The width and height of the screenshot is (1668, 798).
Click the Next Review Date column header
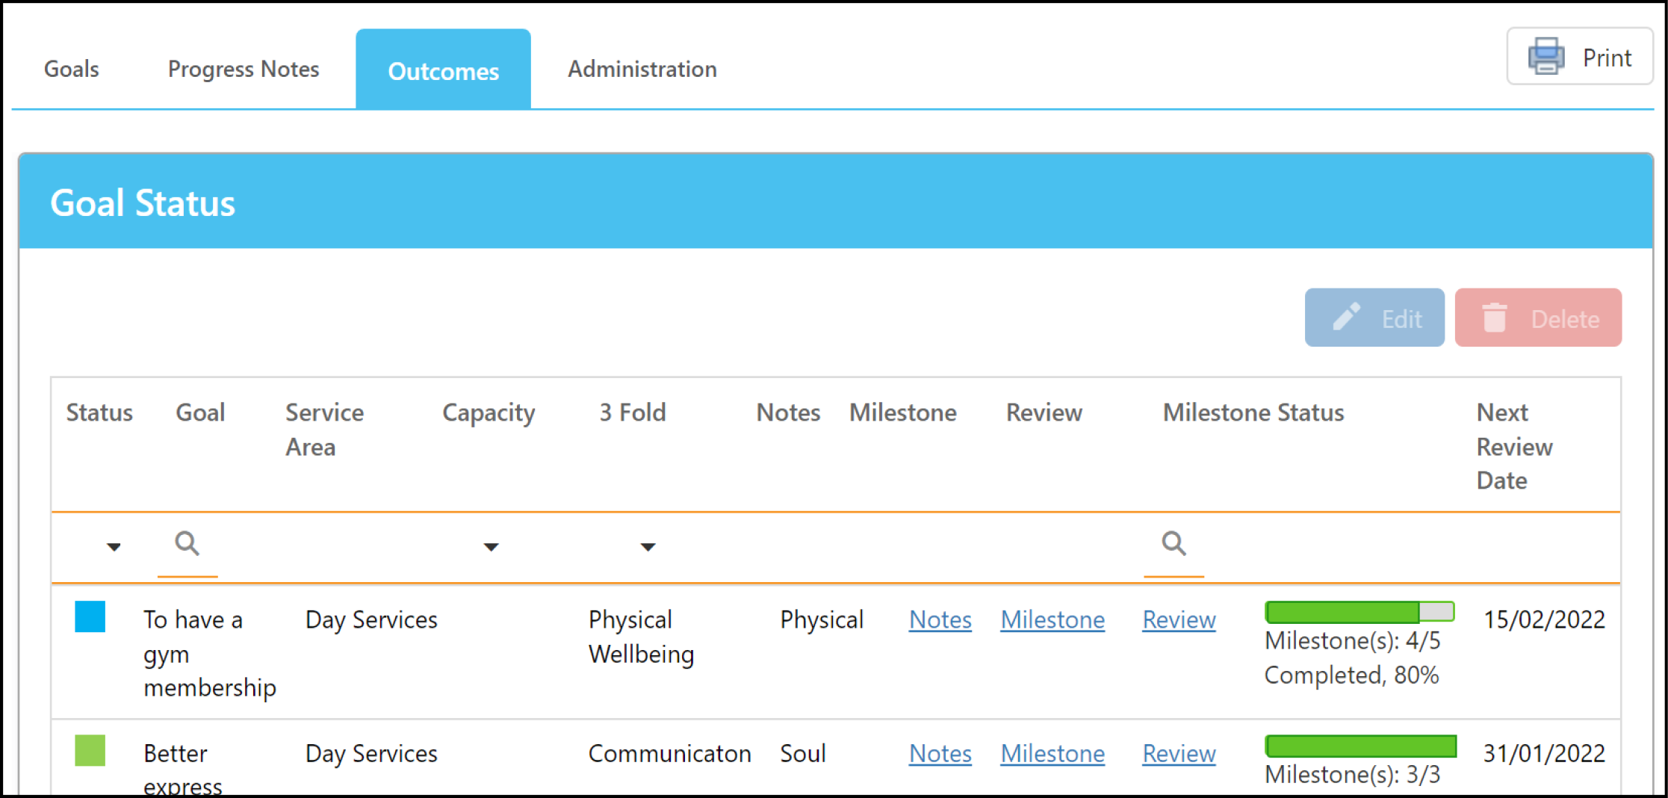pyautogui.click(x=1514, y=446)
